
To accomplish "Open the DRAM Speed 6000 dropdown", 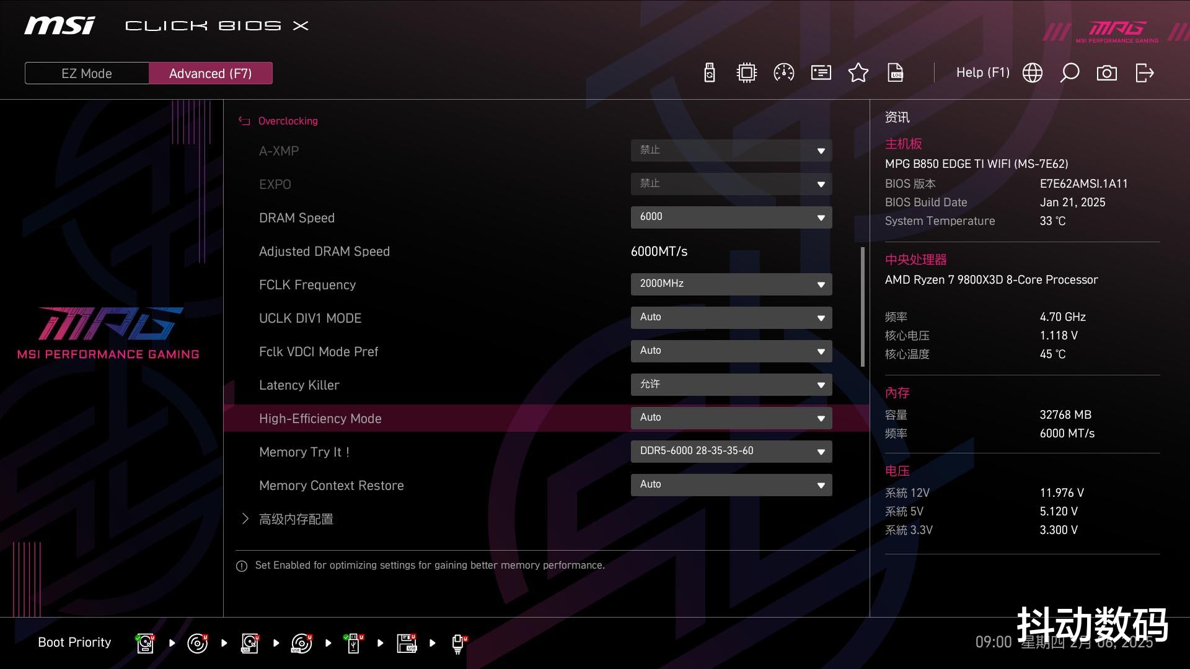I will pyautogui.click(x=731, y=217).
